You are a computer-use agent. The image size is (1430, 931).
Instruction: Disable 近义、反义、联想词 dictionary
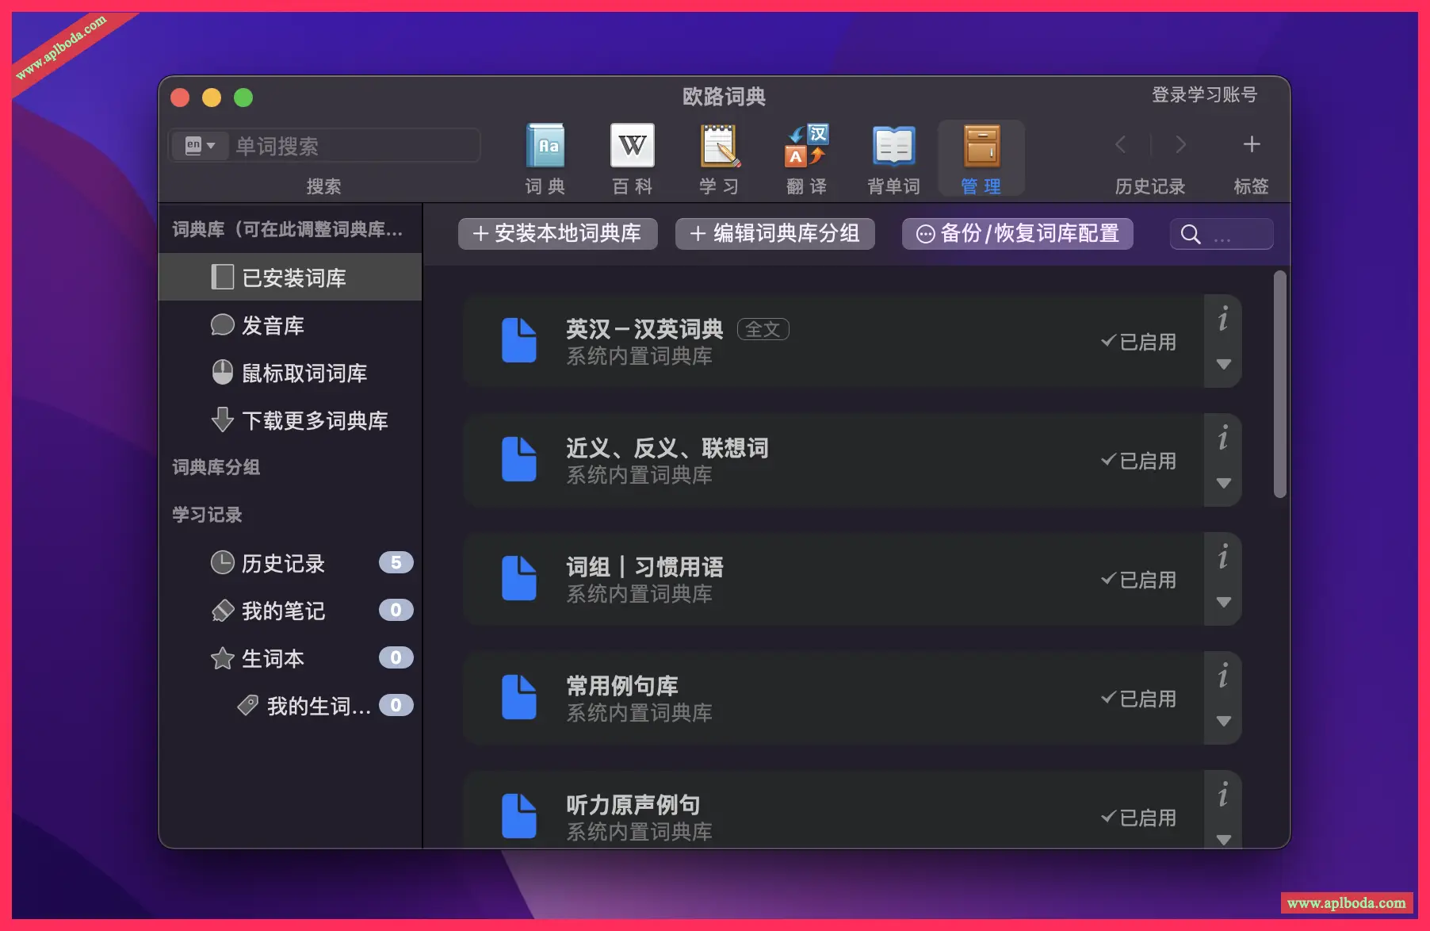pyautogui.click(x=1137, y=460)
